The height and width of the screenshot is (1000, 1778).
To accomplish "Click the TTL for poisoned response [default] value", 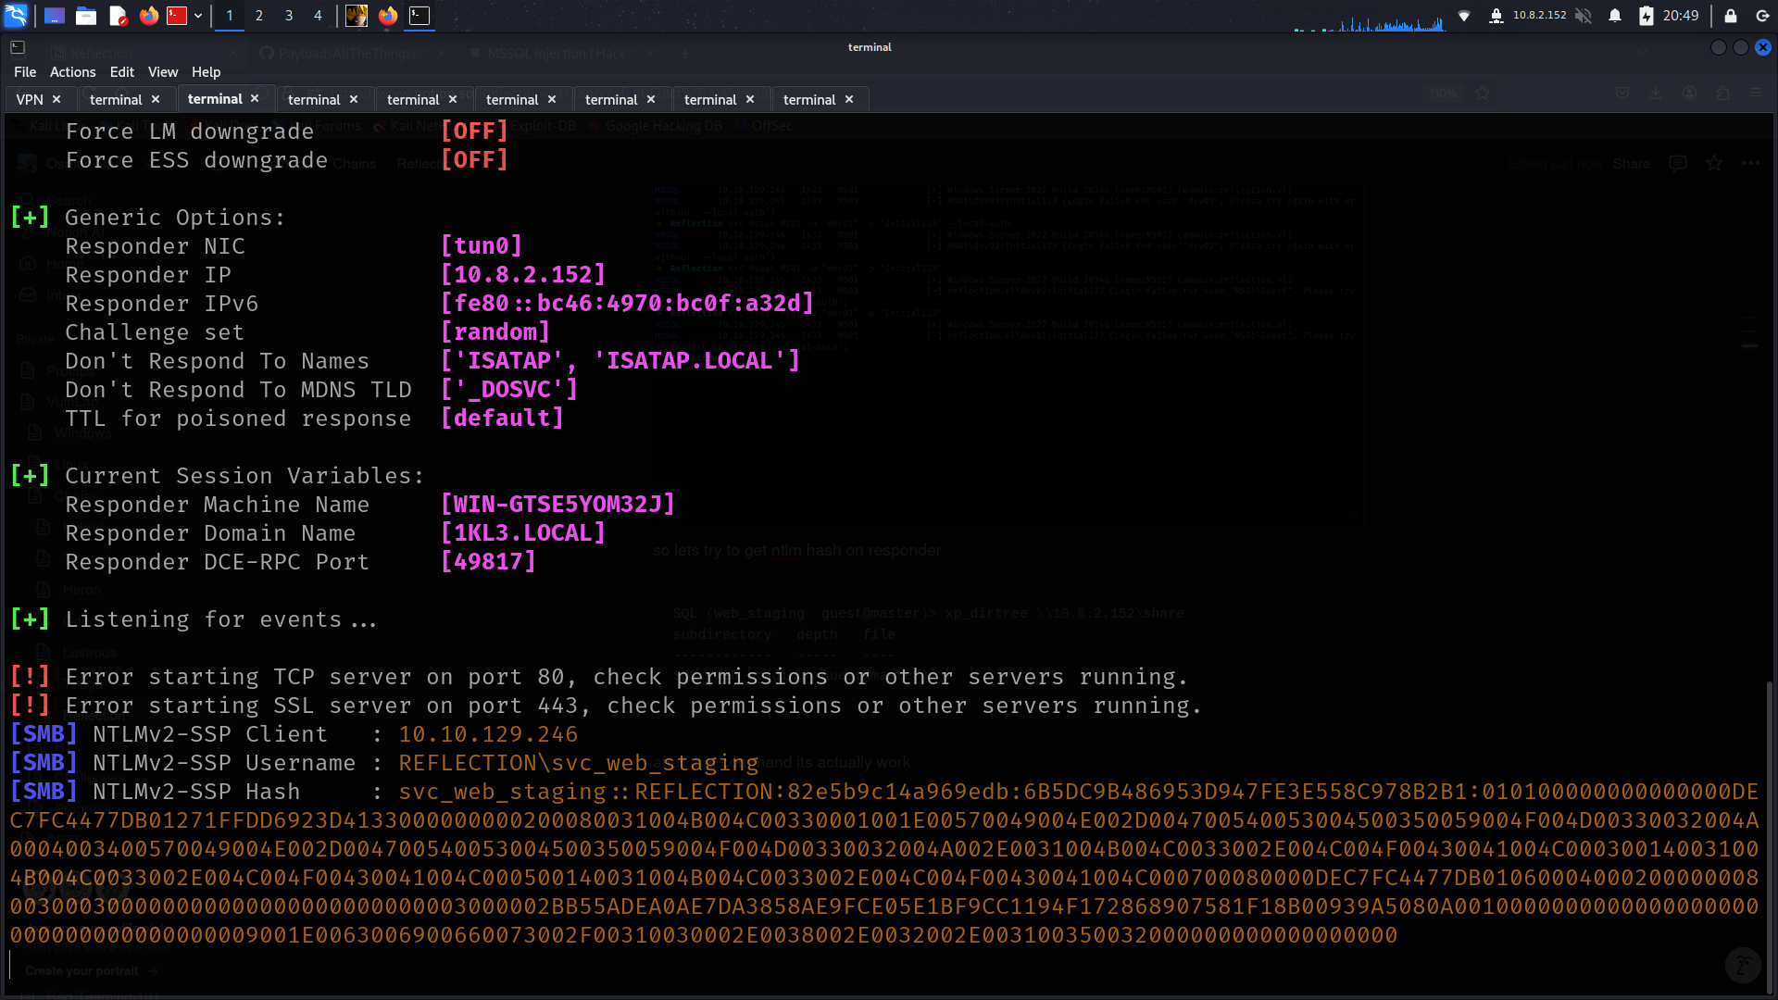I will click(x=503, y=418).
